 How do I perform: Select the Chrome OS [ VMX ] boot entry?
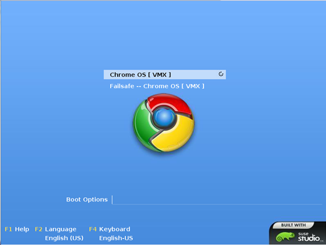tap(165, 74)
